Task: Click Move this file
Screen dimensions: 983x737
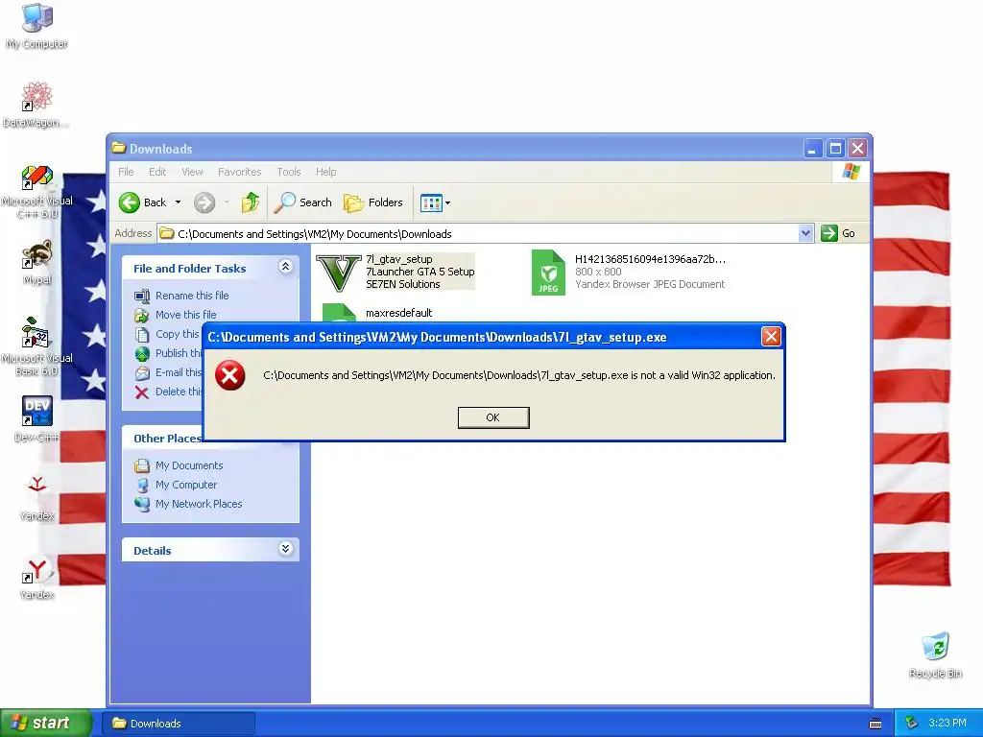Action: (185, 315)
